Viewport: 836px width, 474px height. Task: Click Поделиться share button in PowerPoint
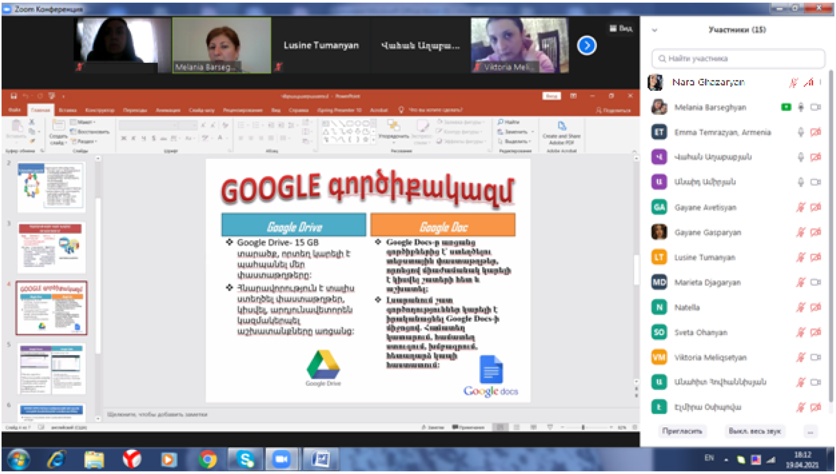[x=613, y=110]
